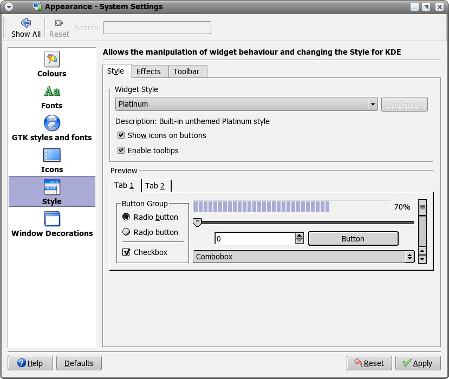Focus the Search input field

[x=157, y=28]
